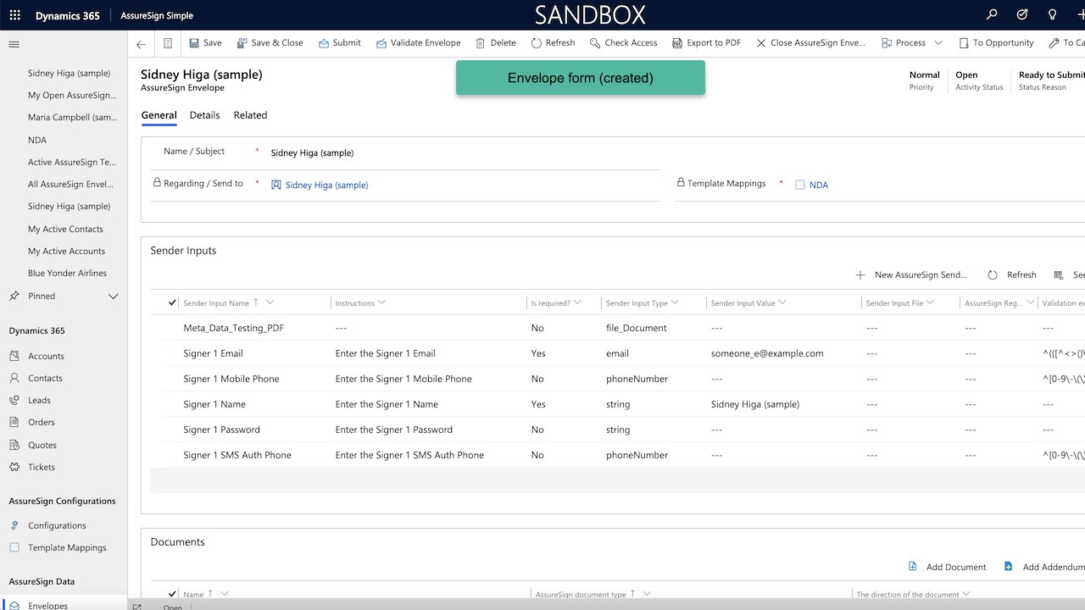Click New AssureSign Sender Input button

coord(911,274)
